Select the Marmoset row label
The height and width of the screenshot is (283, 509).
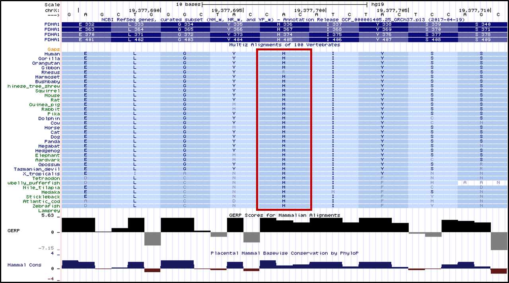coord(48,77)
